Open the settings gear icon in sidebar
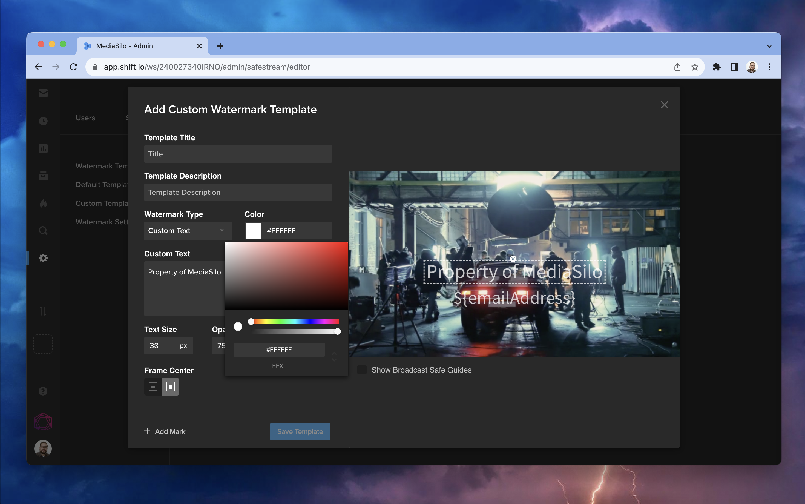The width and height of the screenshot is (805, 504). point(43,258)
